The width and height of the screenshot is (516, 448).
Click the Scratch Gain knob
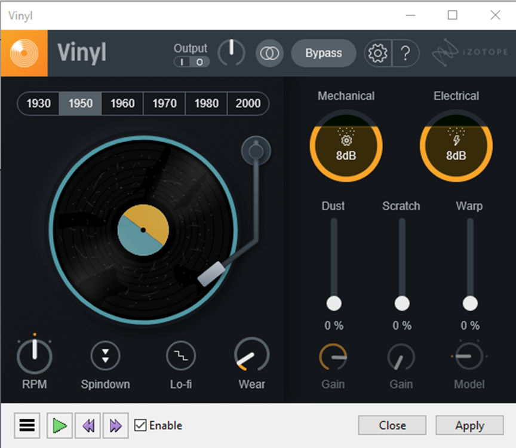[401, 357]
